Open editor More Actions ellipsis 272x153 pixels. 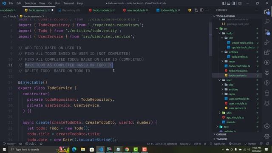pyautogui.click(x=207, y=10)
